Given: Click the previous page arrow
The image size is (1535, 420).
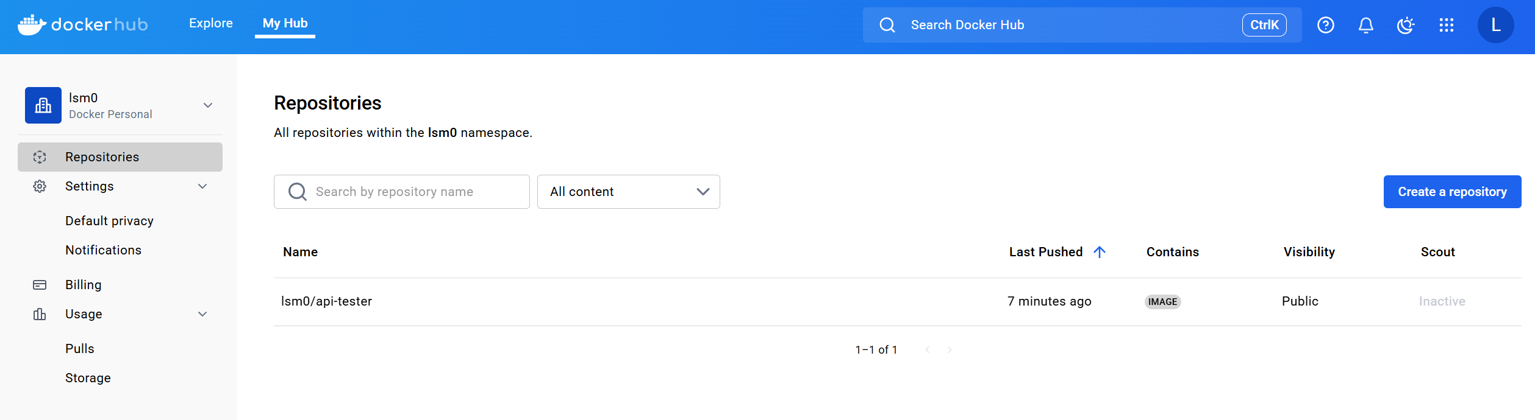Looking at the screenshot, I should tap(927, 349).
